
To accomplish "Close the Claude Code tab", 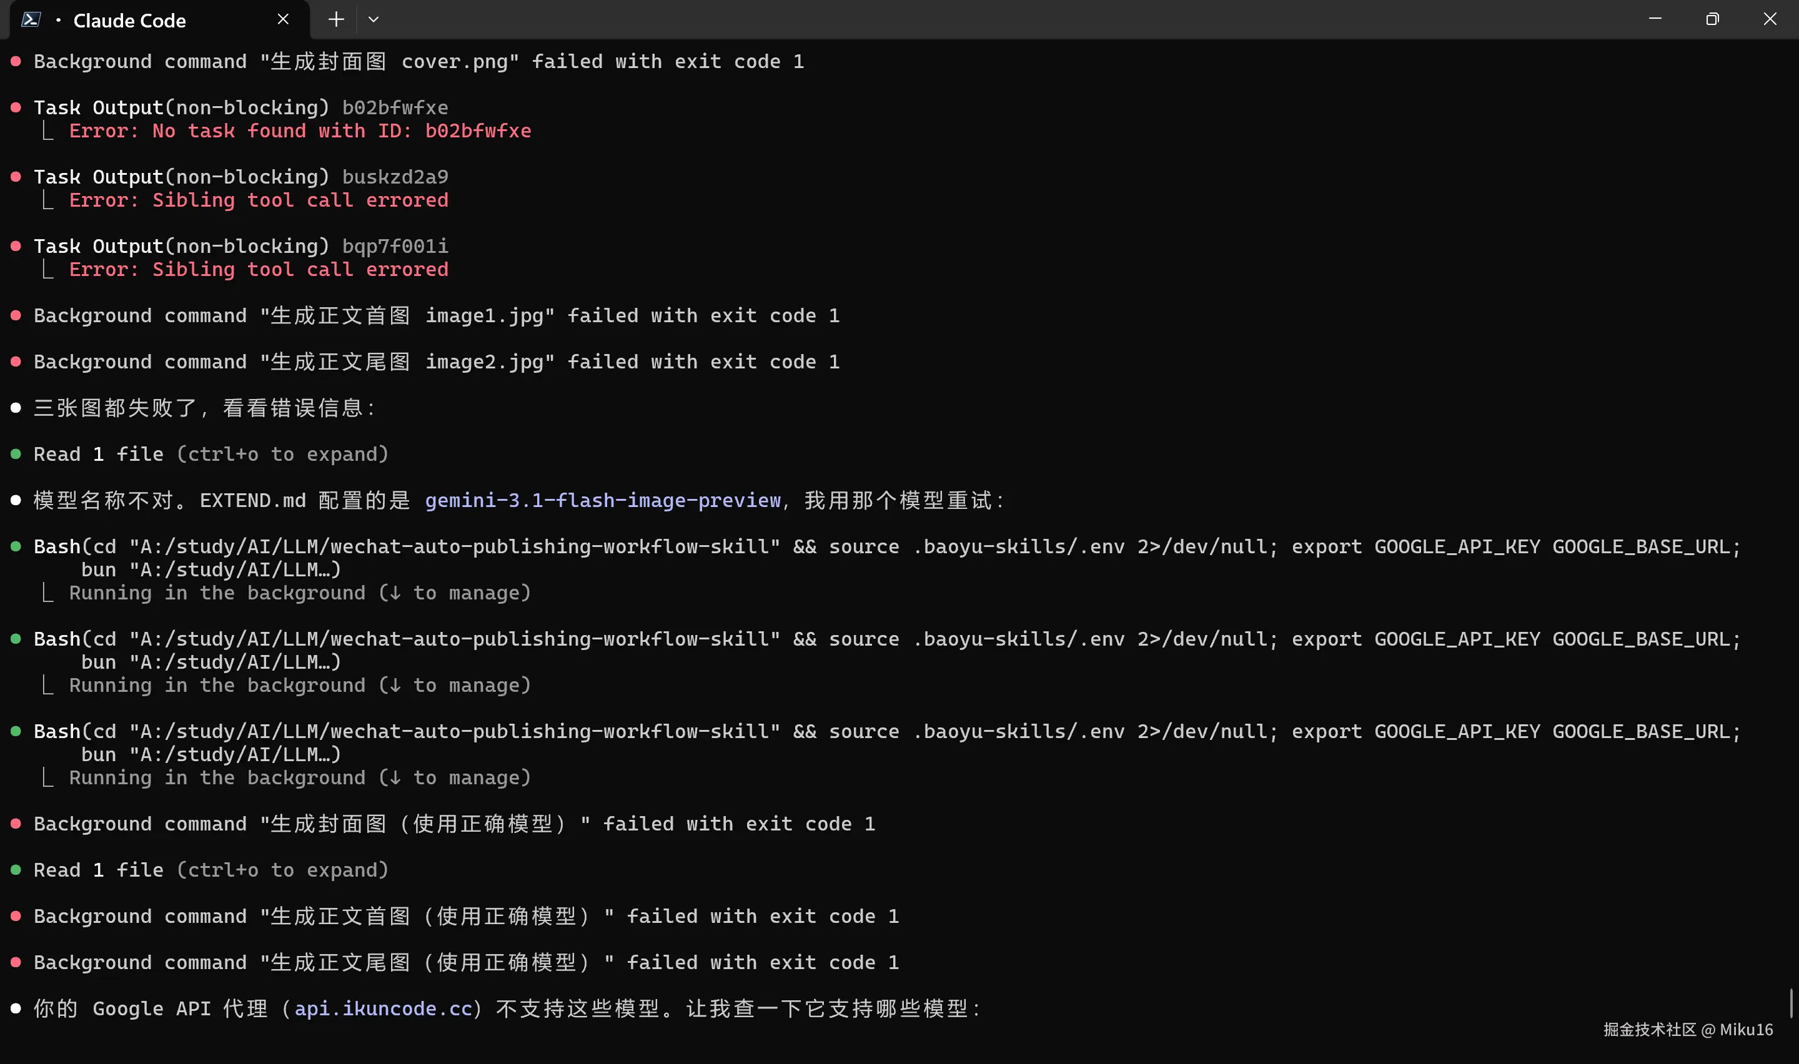I will pyautogui.click(x=283, y=19).
